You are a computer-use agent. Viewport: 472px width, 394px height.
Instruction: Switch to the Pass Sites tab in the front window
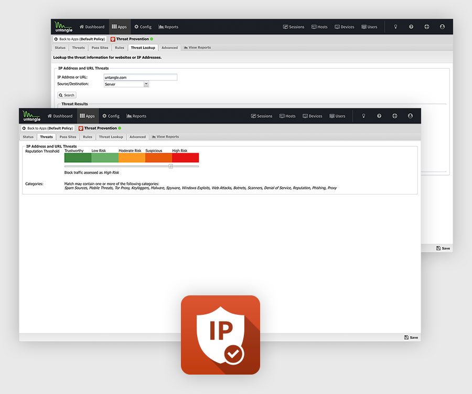pos(68,137)
